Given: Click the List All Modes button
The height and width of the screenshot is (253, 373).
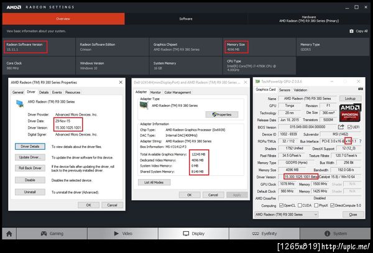Looking at the screenshot, I should coord(154,182).
